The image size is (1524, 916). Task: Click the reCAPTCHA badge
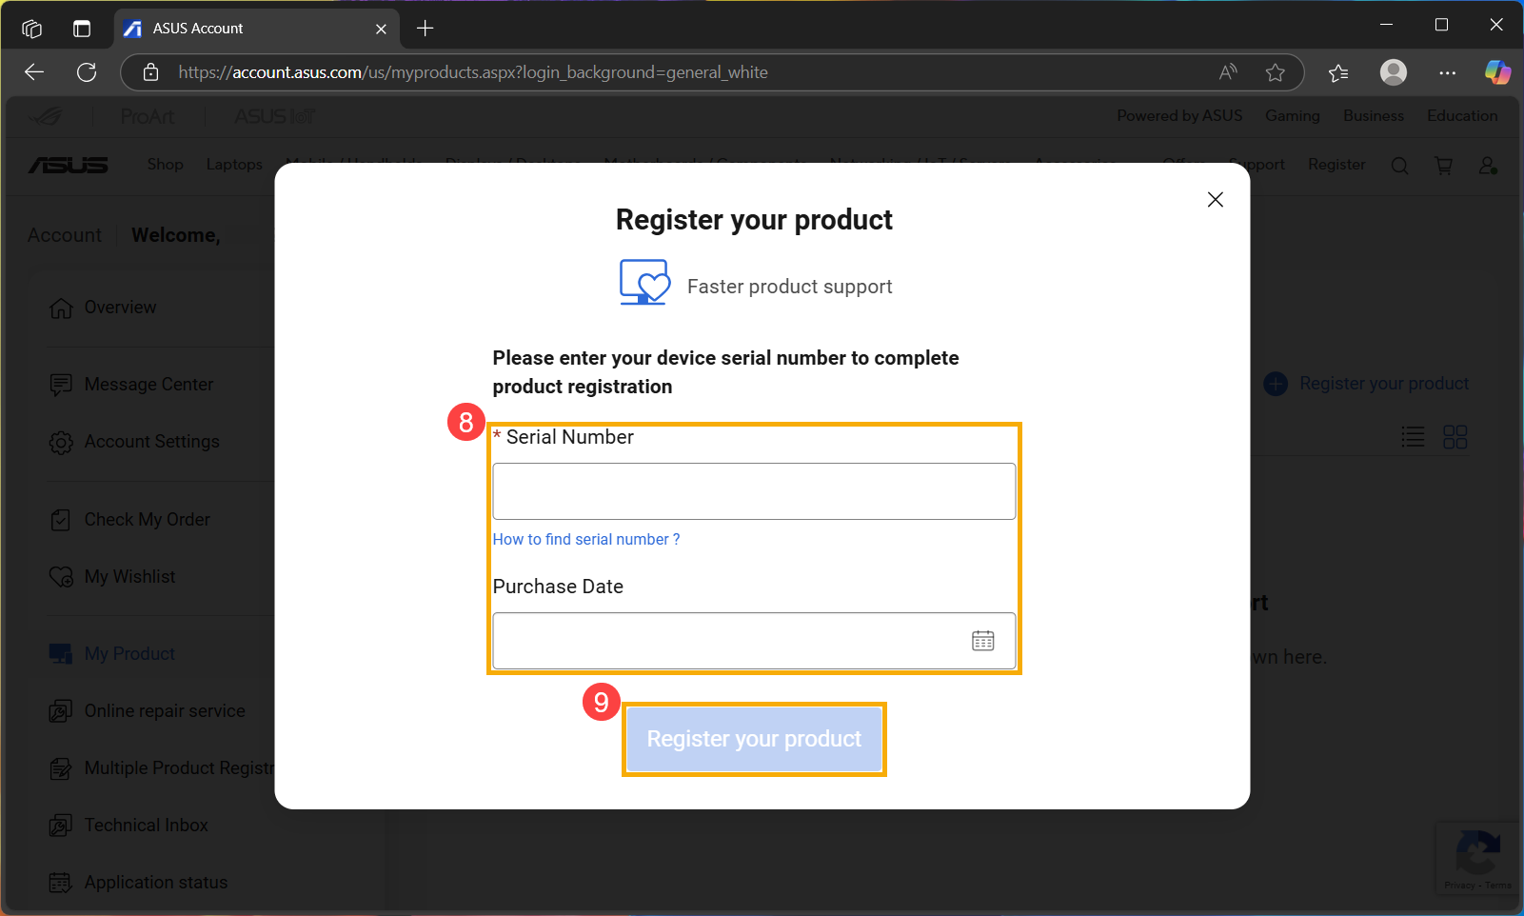coord(1478,859)
